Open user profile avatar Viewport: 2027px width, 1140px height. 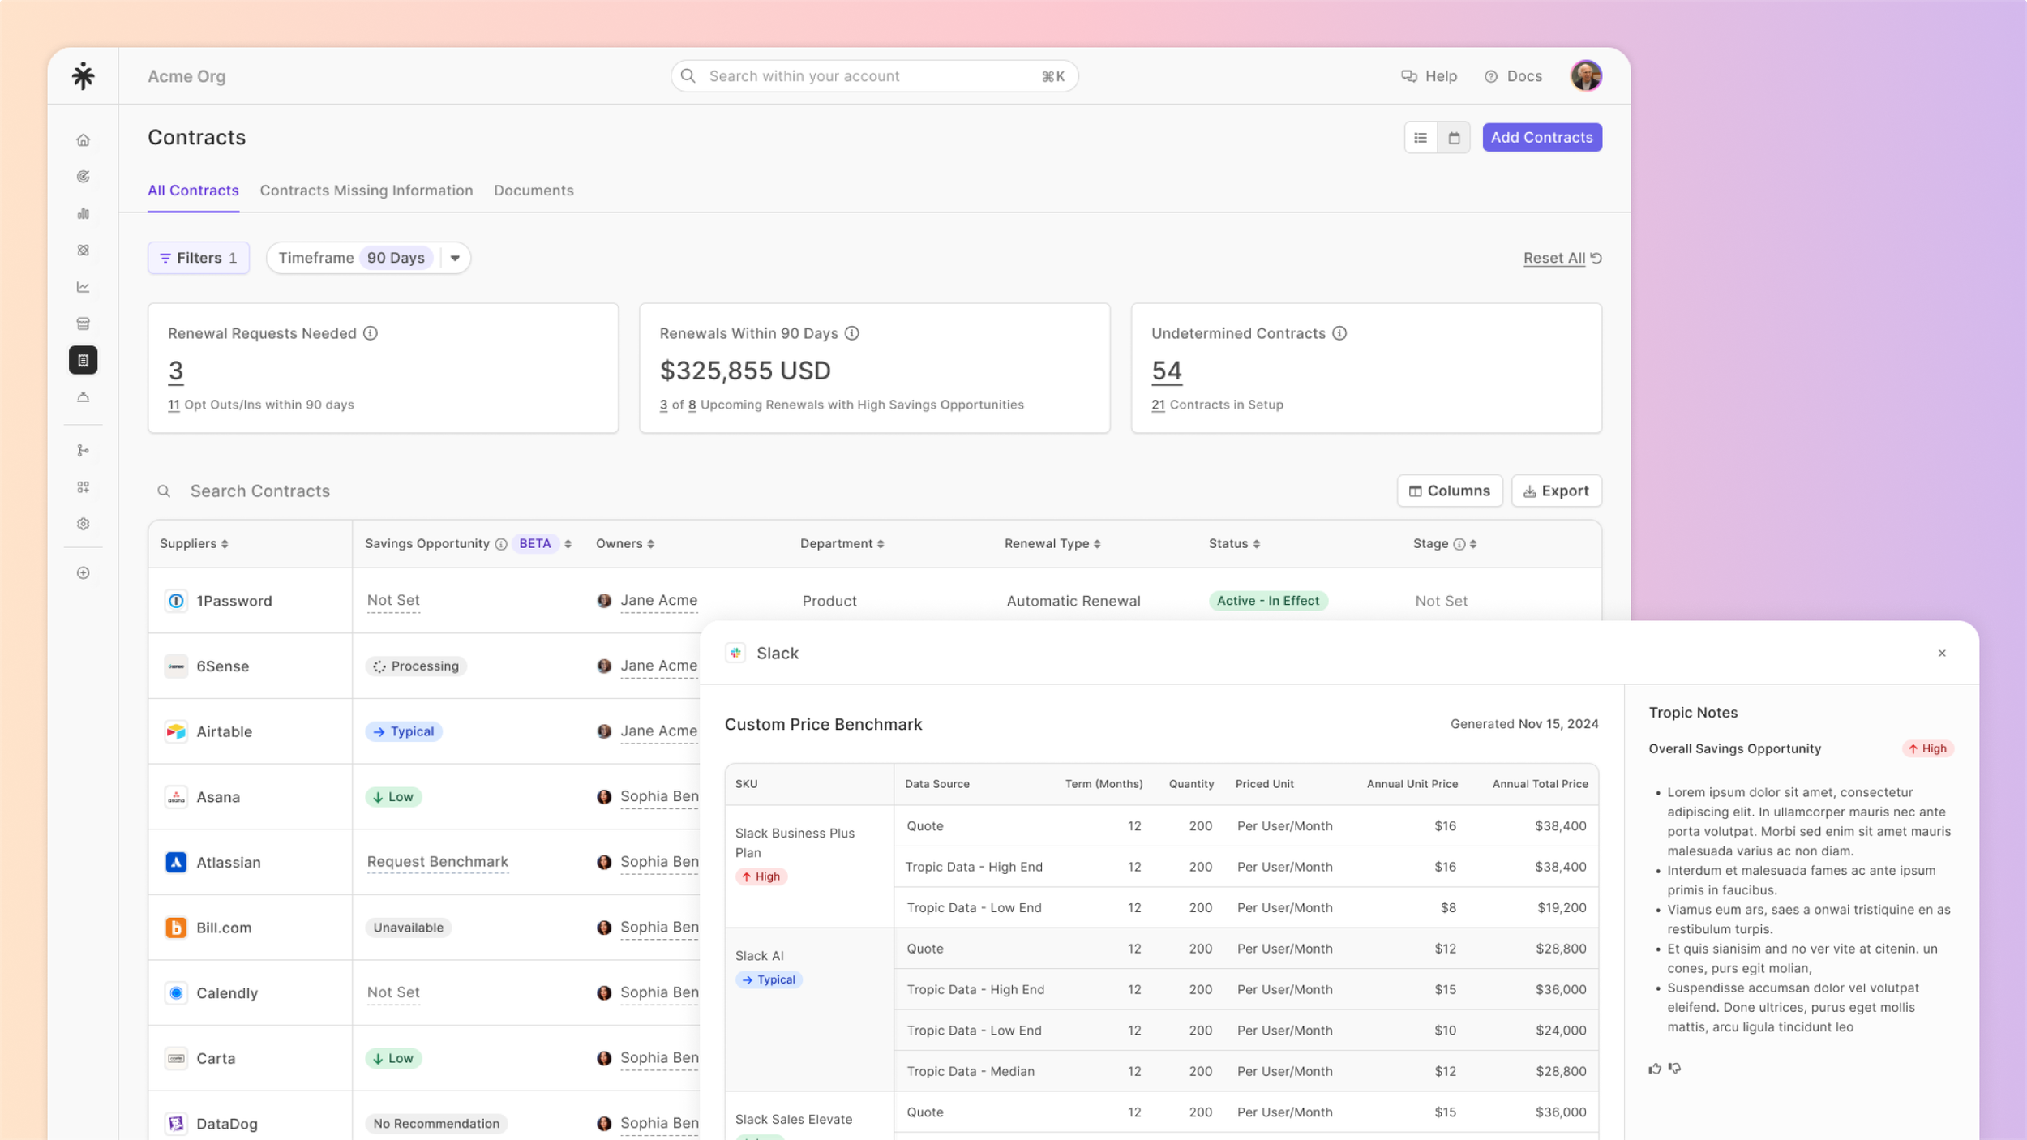click(x=1585, y=75)
